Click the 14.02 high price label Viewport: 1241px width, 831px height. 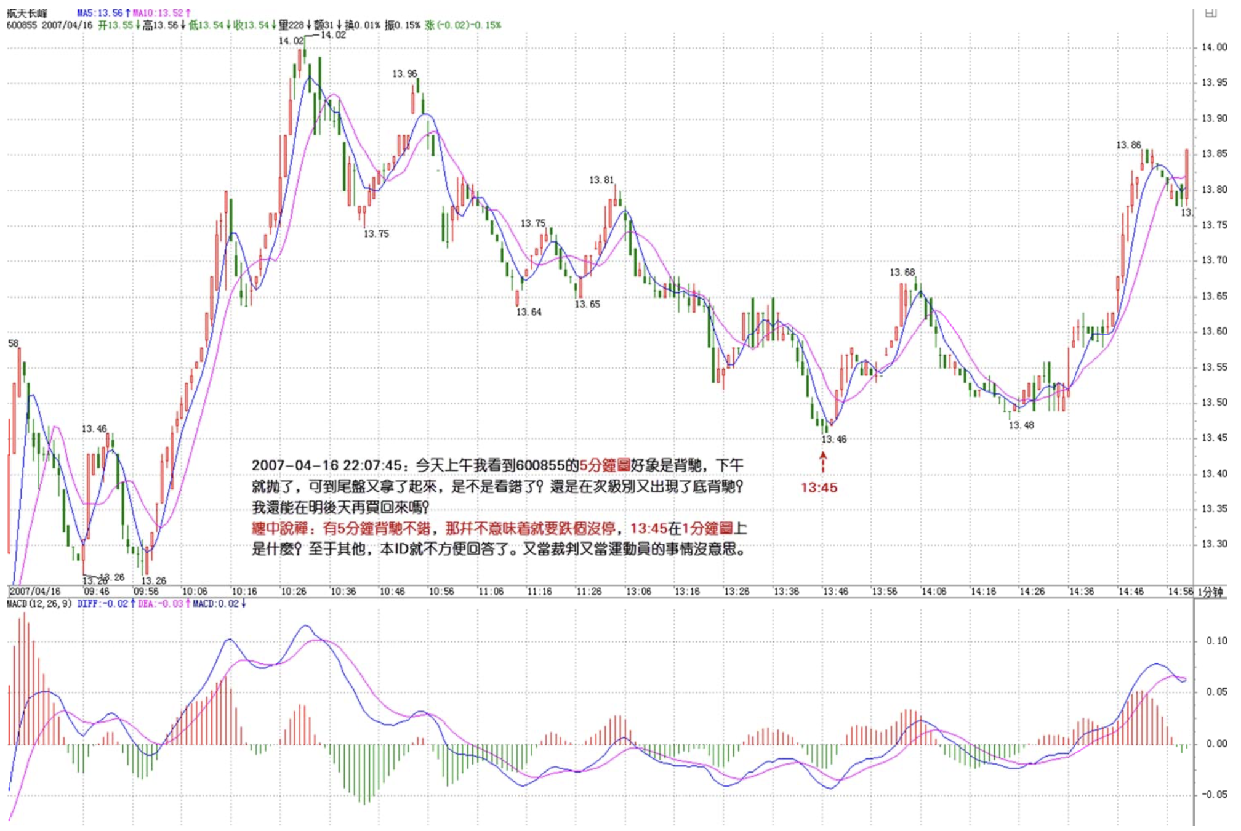(x=291, y=41)
